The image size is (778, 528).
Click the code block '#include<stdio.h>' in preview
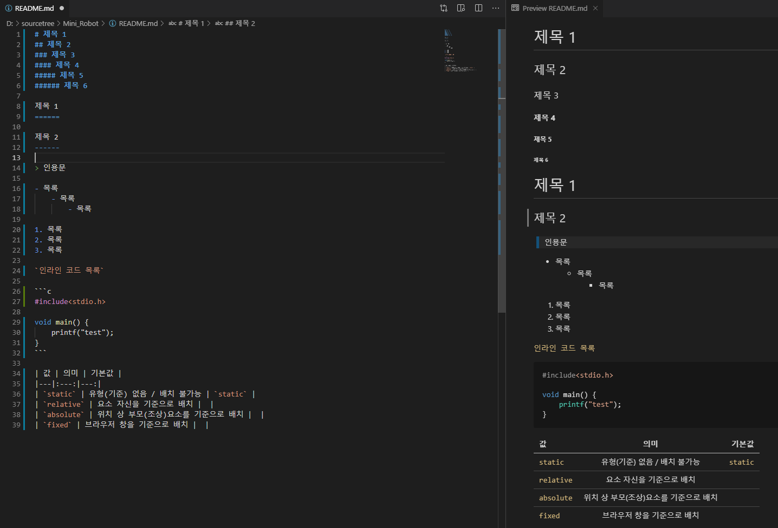578,375
